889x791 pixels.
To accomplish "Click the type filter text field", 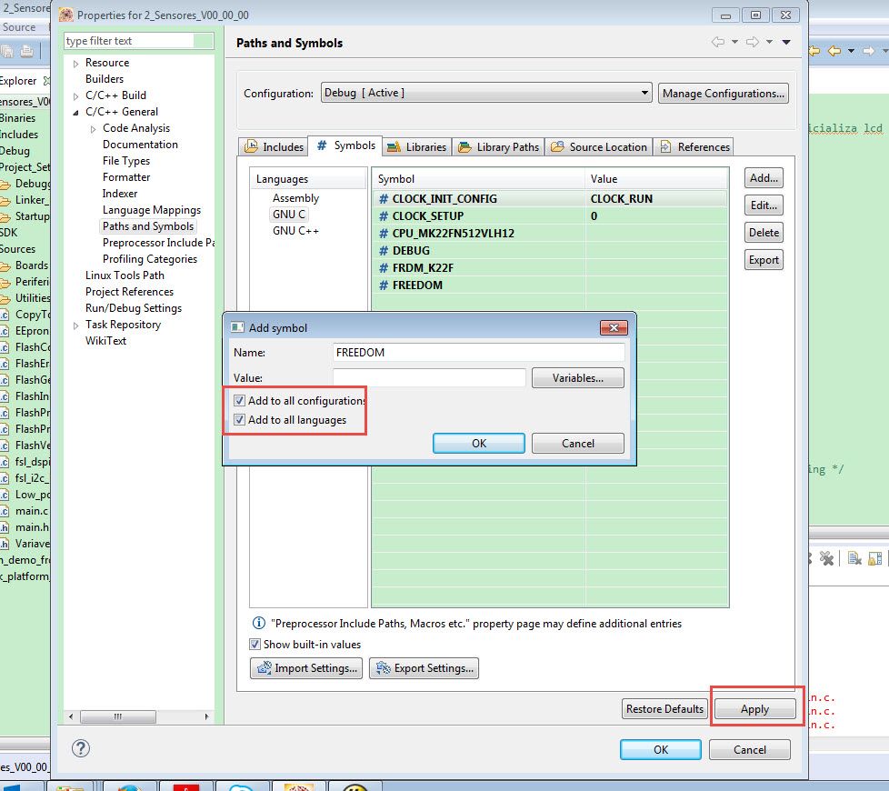I will [x=139, y=41].
